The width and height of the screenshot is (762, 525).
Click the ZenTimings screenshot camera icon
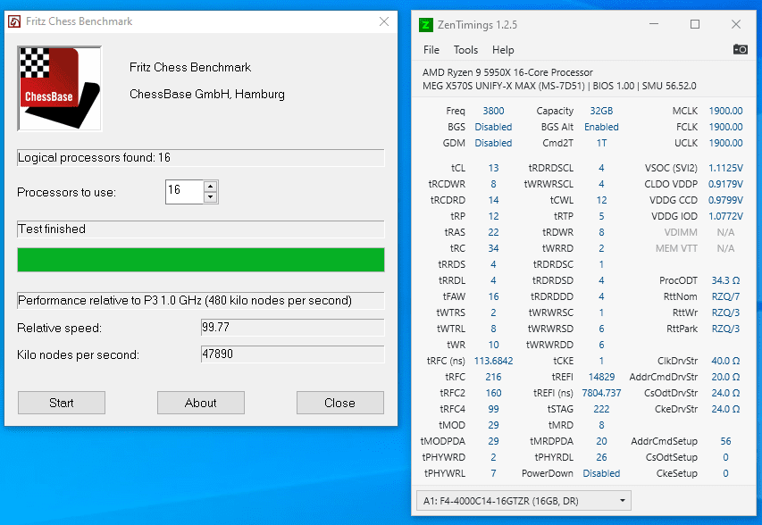pyautogui.click(x=741, y=49)
